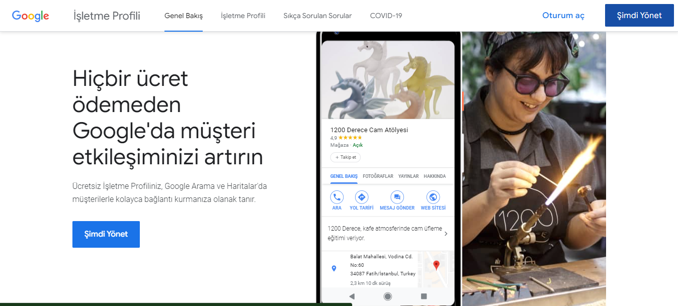Click the Google logo
The image size is (678, 306).
[x=30, y=15]
